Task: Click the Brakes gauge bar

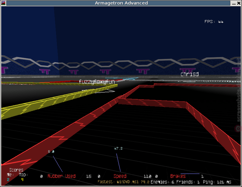Action: point(190,174)
